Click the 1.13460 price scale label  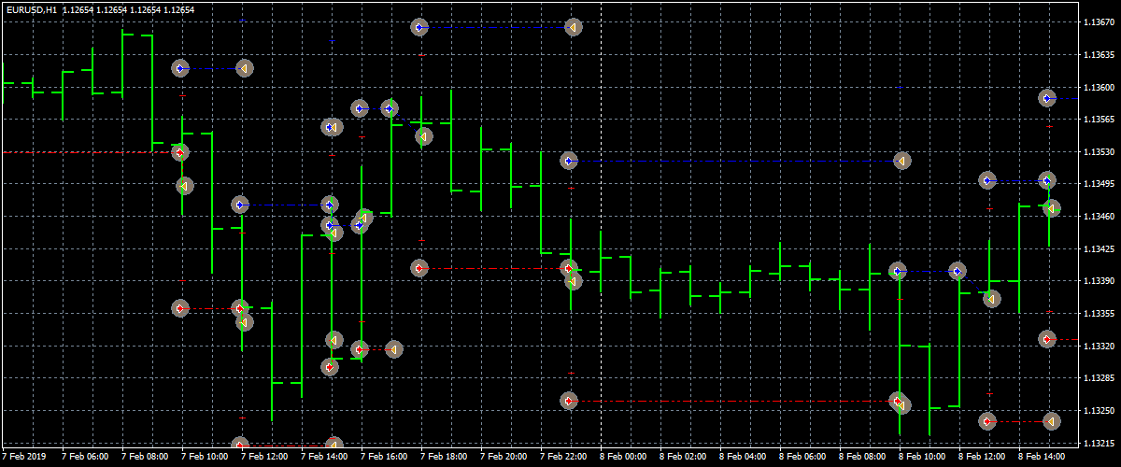[x=1100, y=217]
